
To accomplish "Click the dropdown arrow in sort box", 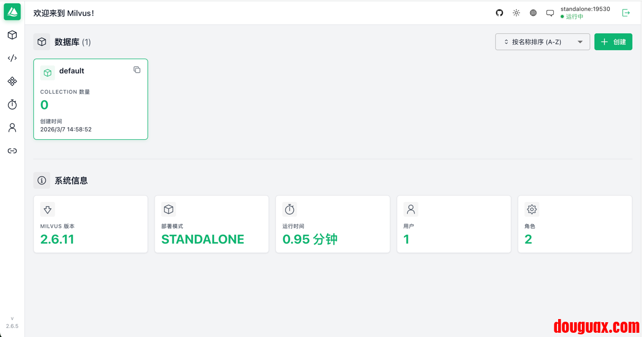I will [580, 42].
